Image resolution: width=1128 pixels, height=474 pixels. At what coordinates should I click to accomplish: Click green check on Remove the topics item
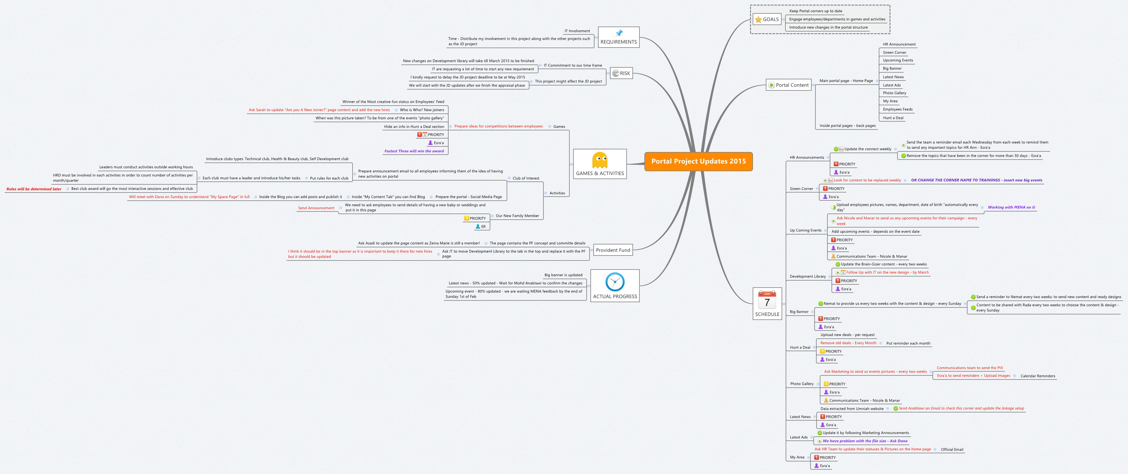[903, 156]
